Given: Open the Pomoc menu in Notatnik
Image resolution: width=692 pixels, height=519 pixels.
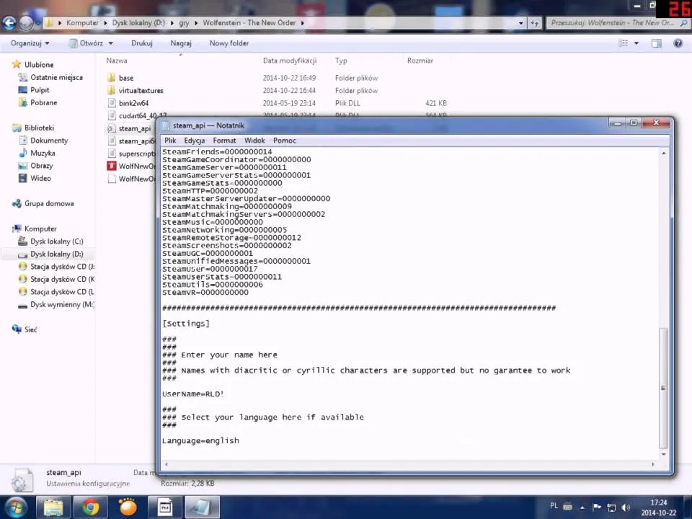Looking at the screenshot, I should pyautogui.click(x=285, y=141).
